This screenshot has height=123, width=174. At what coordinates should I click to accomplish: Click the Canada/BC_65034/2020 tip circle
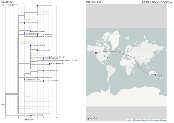coord(50,57)
